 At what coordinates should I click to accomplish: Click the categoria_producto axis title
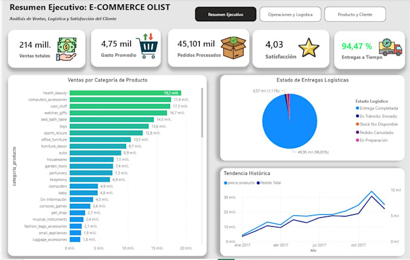click(14, 166)
